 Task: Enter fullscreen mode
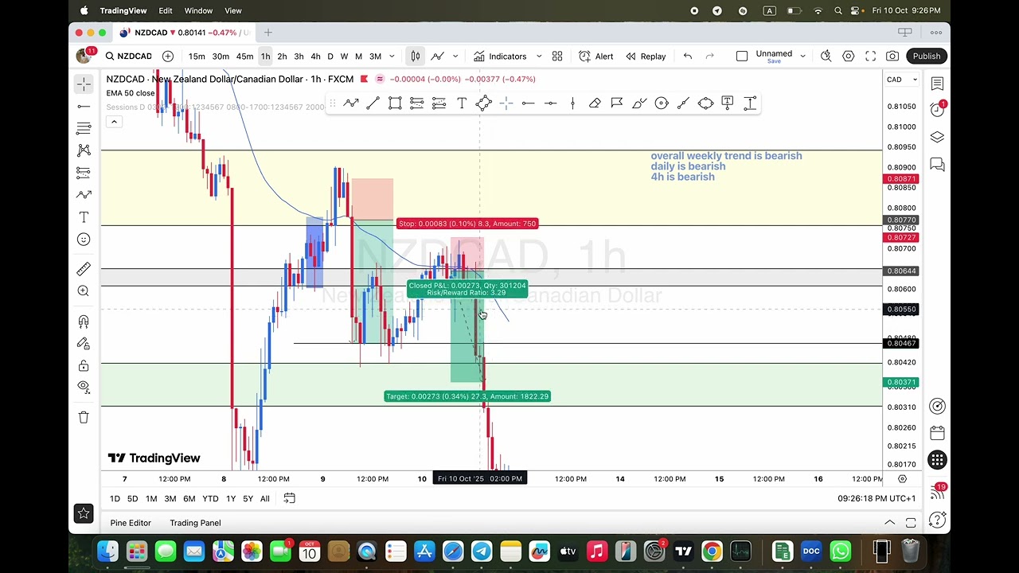click(x=870, y=56)
